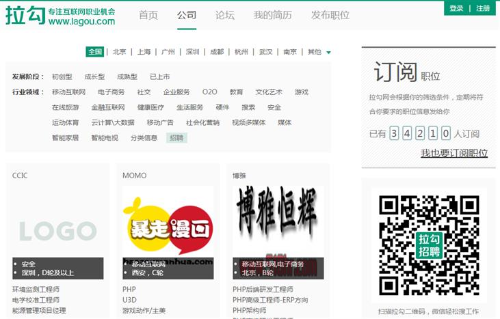
Task: Open the U3D job listing
Action: 129,300
